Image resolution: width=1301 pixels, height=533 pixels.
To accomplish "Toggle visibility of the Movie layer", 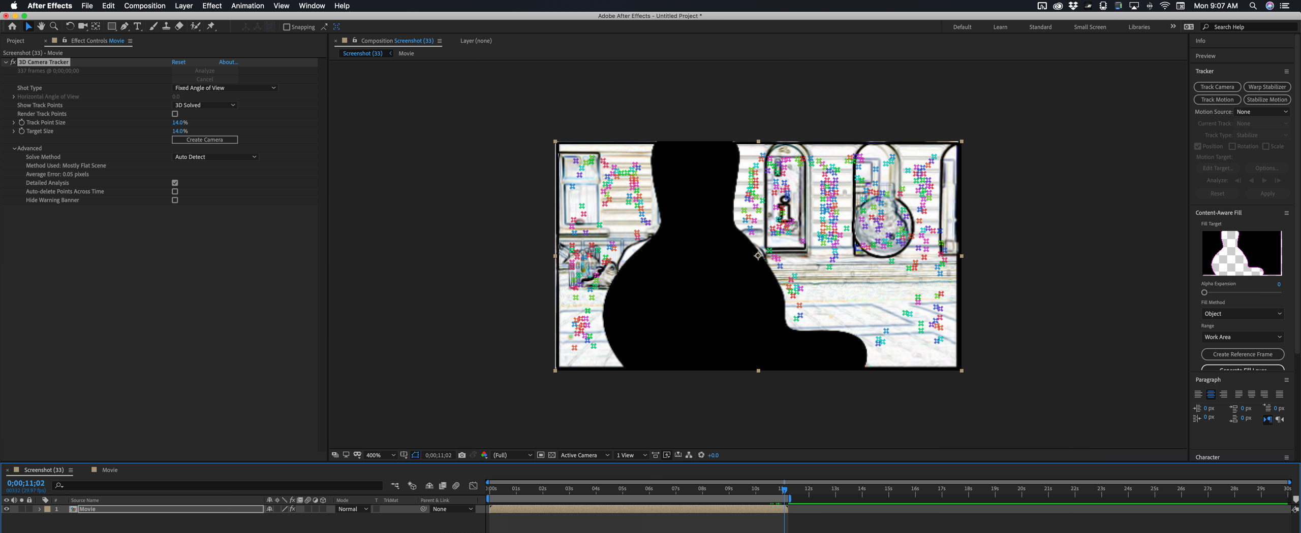I will (x=6, y=509).
